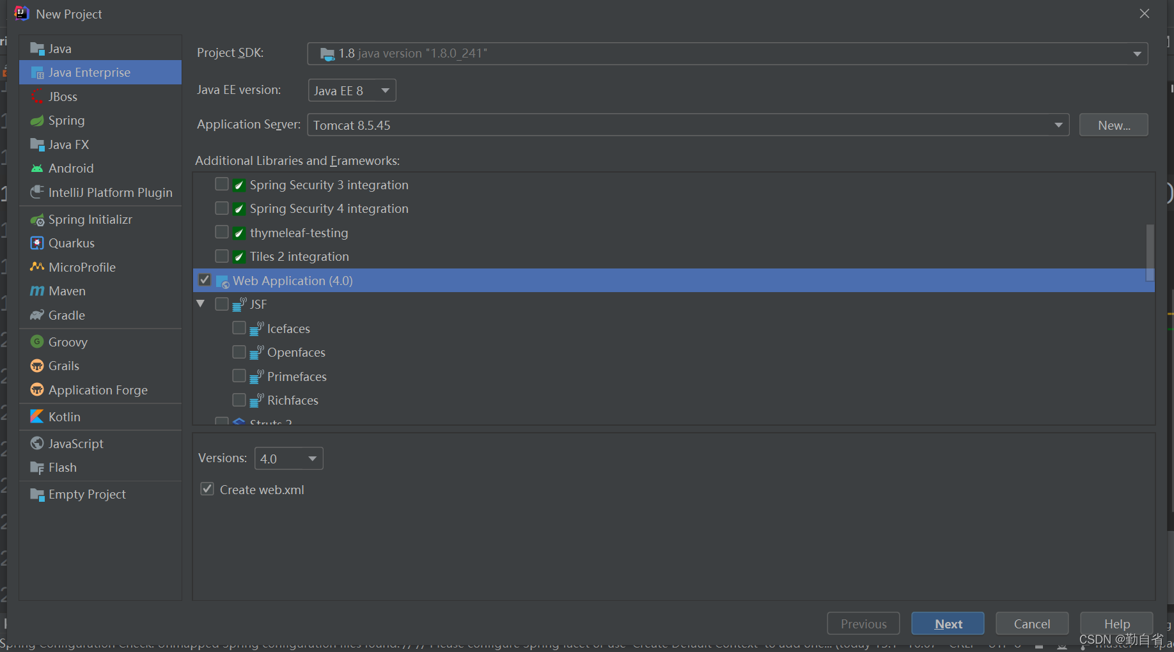Uncheck the Web Application (4.0) checkbox

tap(205, 280)
